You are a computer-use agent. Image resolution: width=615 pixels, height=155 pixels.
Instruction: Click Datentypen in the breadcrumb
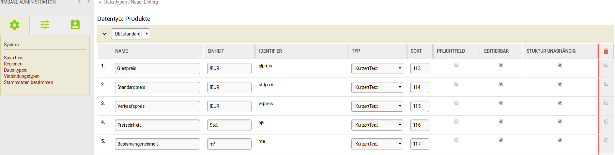[115, 2]
